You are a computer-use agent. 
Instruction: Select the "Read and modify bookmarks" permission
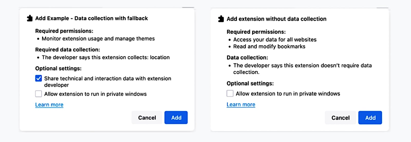point(269,47)
